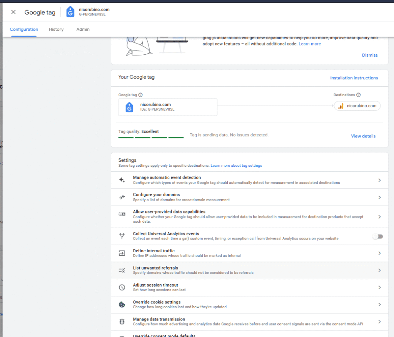This screenshot has height=337, width=394.
Task: Click the sparkle icon for automatic event detection
Action: (x=122, y=180)
